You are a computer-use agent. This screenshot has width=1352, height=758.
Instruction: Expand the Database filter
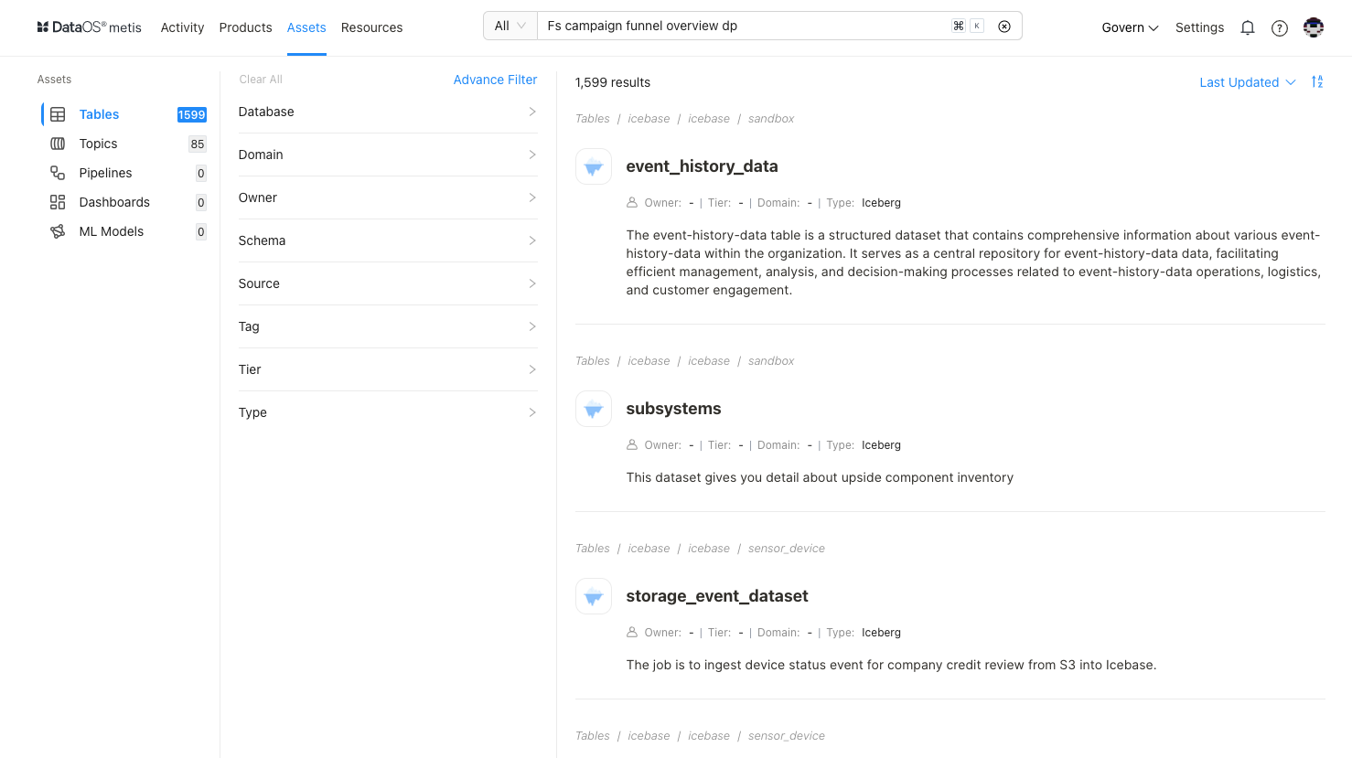point(388,112)
